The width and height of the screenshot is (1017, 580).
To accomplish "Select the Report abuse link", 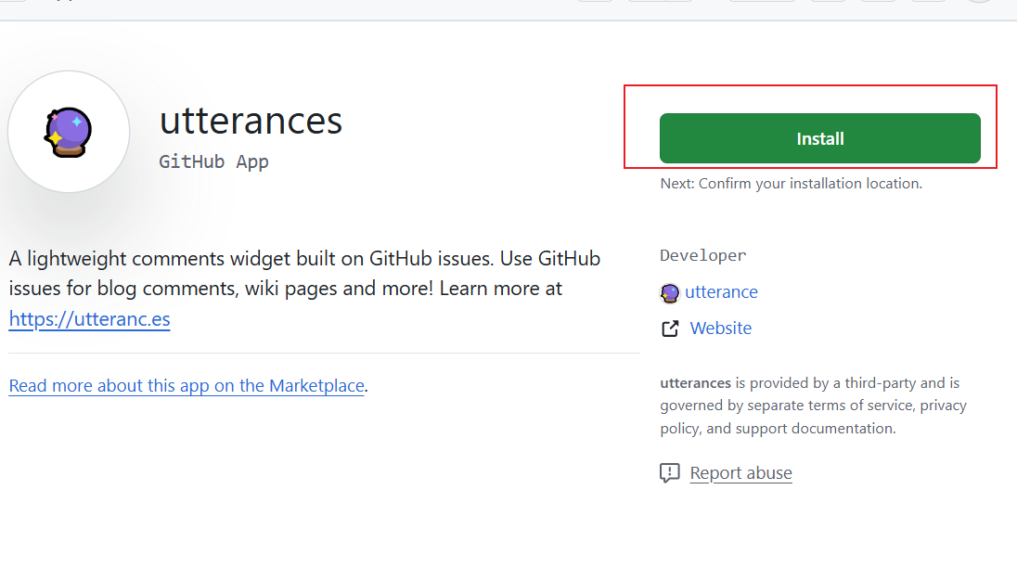I will [x=740, y=473].
